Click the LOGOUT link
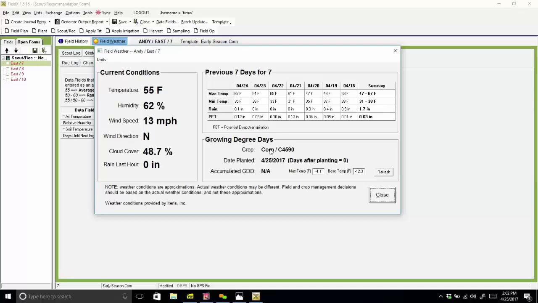Screen dimensions: 538x303 pyautogui.click(x=141, y=13)
